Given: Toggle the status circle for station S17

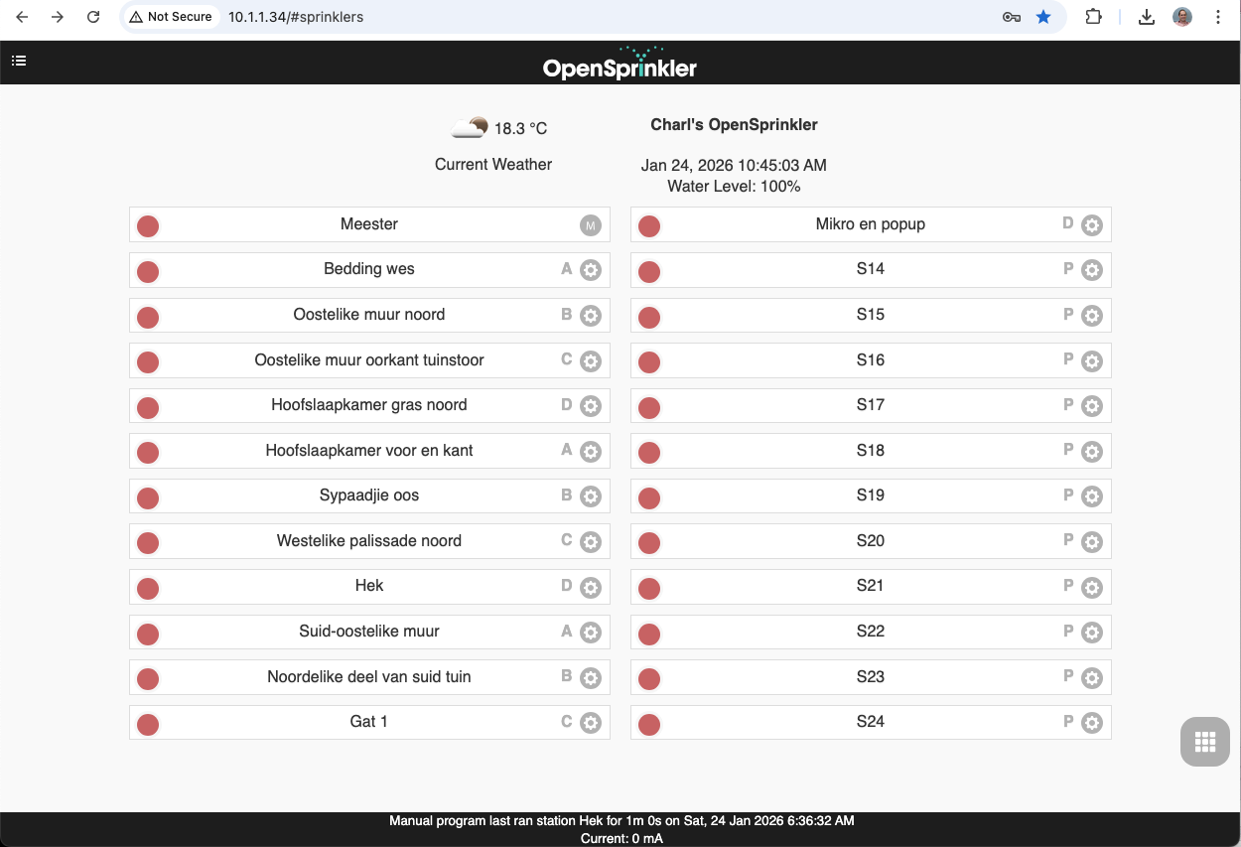Looking at the screenshot, I should coord(649,406).
